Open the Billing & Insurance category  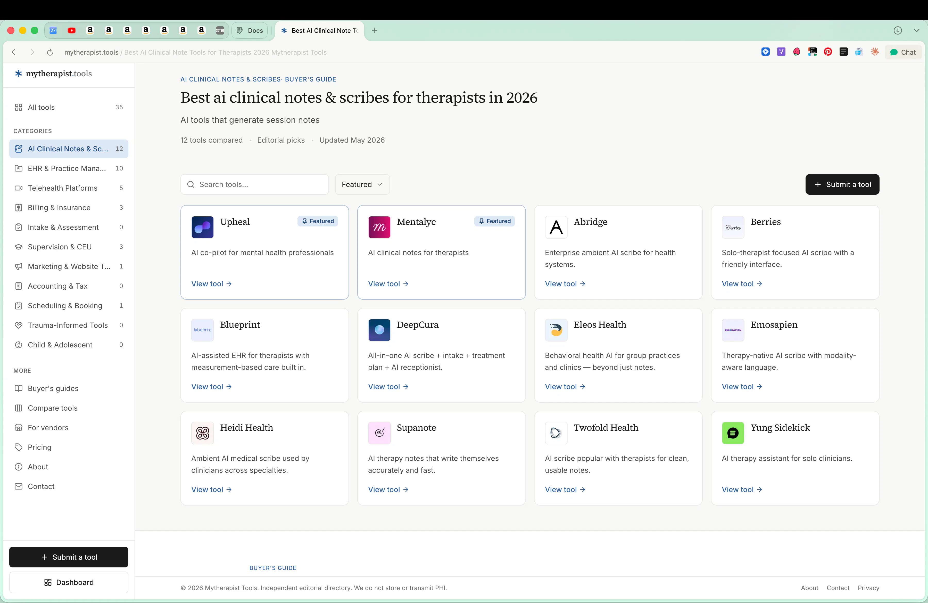tap(69, 208)
